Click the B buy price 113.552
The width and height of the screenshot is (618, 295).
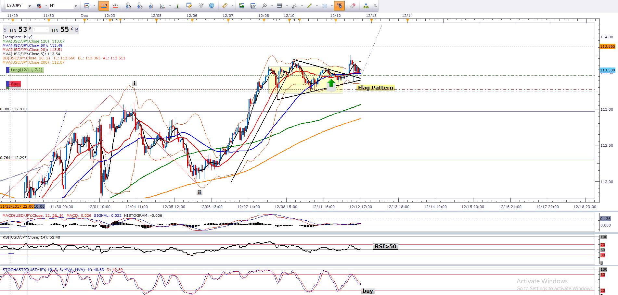[65, 30]
